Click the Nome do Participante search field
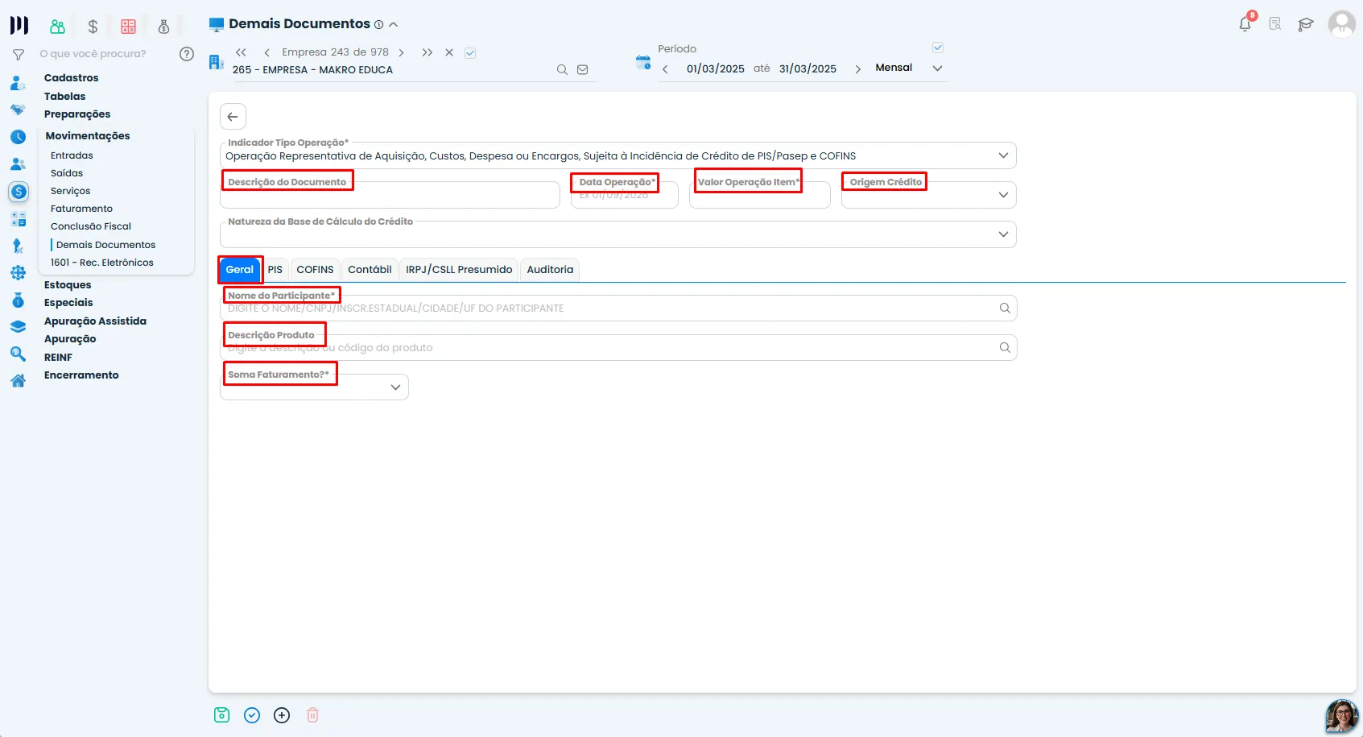Screen dimensions: 1363x737 click(618, 308)
